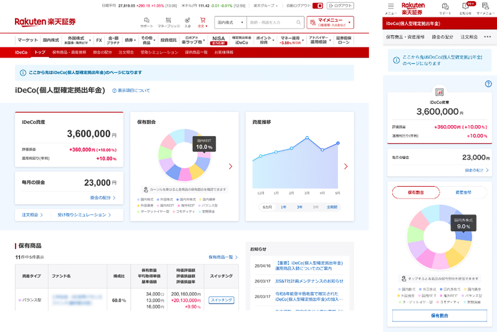Open the マーケット main navigation item
The width and height of the screenshot is (497, 332).
(x=28, y=40)
